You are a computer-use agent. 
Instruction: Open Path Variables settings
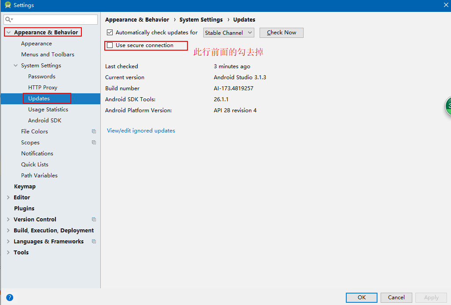tap(39, 176)
